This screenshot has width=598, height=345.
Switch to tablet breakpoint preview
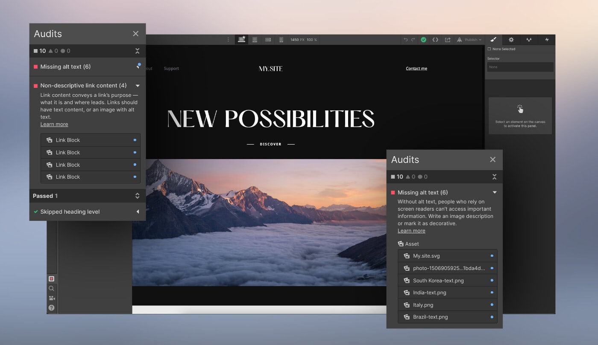click(x=255, y=39)
